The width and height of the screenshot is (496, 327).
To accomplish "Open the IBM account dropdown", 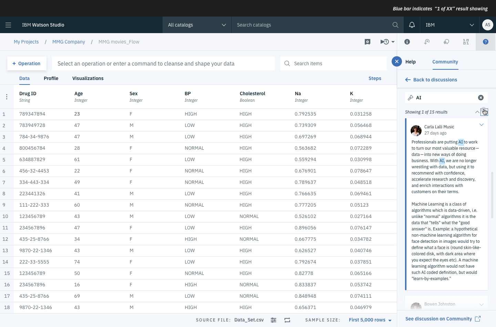I will click(449, 25).
